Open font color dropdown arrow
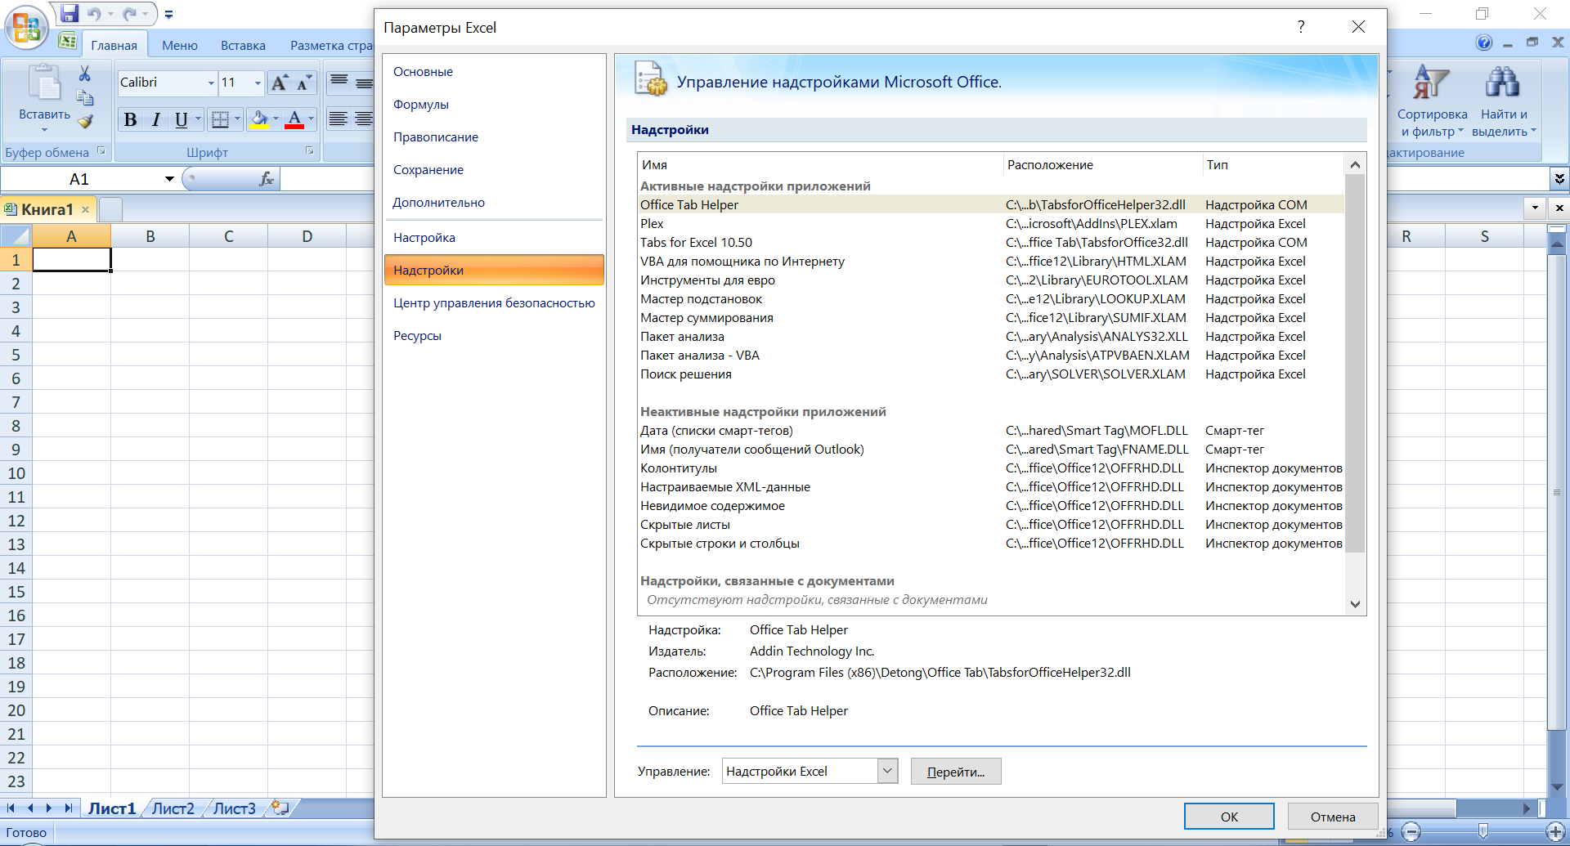Screen dimensions: 1570x846 click(311, 120)
